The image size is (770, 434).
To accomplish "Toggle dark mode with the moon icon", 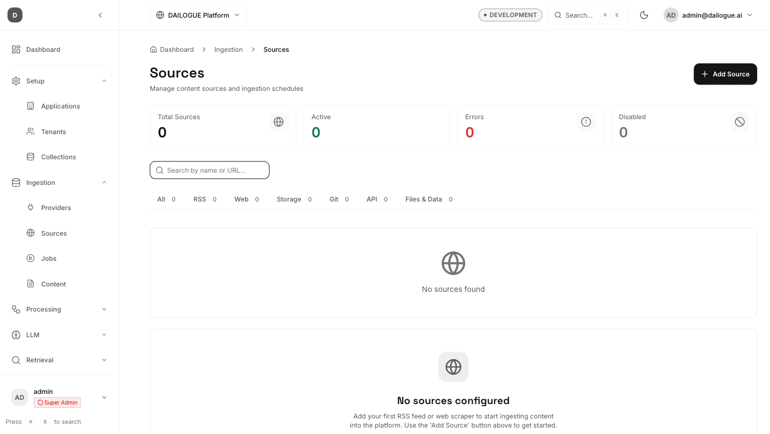I will [x=644, y=15].
